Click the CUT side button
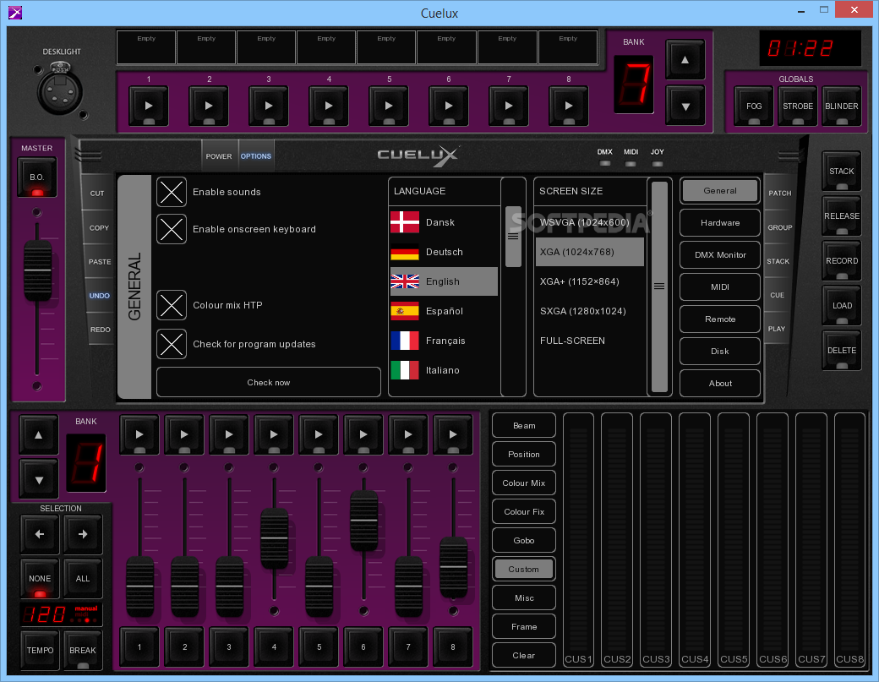 (x=97, y=194)
